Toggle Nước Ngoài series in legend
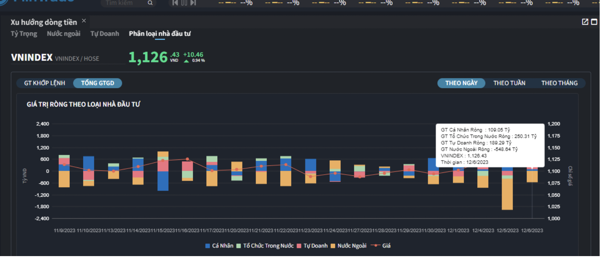Image resolution: width=600 pixels, height=258 pixels. [348, 246]
